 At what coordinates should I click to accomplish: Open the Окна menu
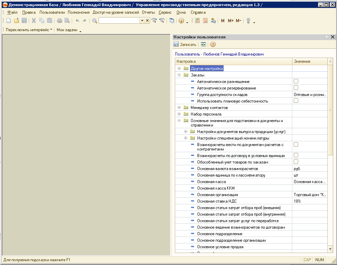pos(181,12)
